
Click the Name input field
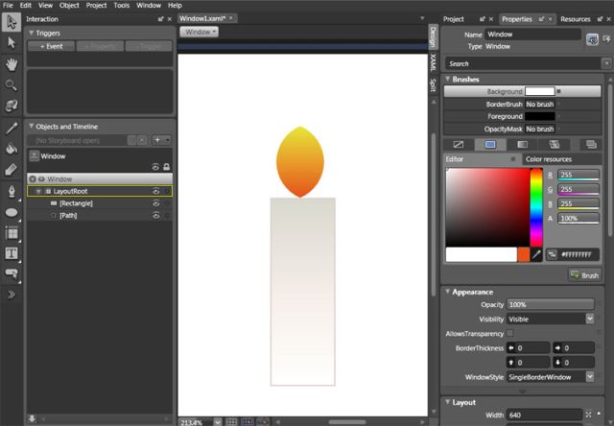532,35
